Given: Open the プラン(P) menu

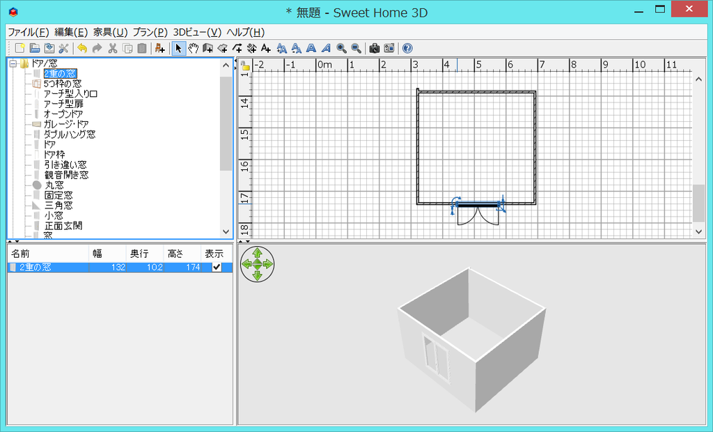Looking at the screenshot, I should [x=150, y=32].
